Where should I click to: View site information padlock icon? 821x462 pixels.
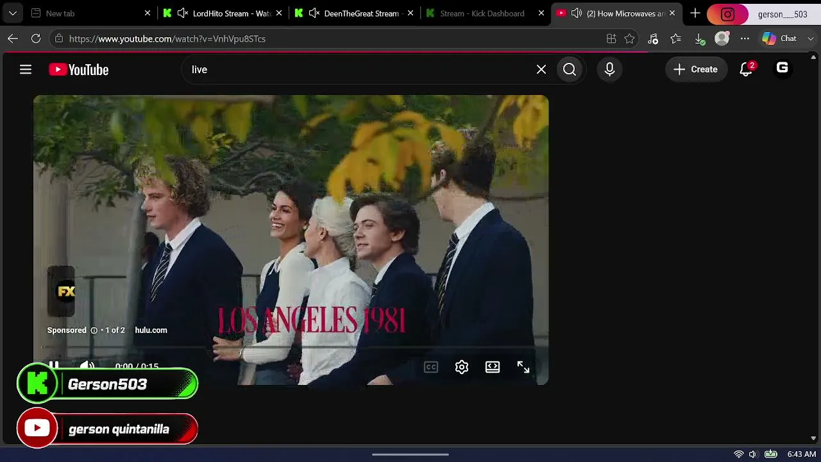click(x=59, y=38)
